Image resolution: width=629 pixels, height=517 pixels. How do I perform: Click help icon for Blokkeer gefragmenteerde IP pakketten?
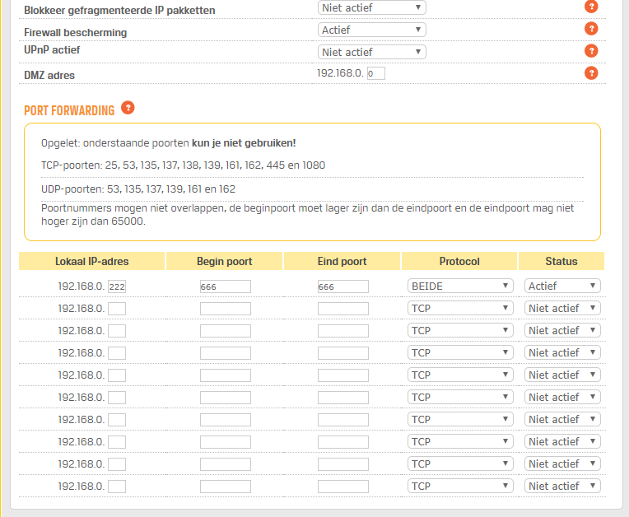point(590,7)
